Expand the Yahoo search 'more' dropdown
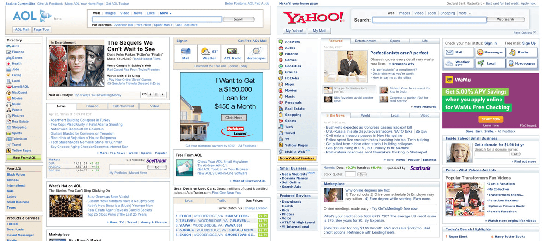This screenshot has height=241, width=553. (465, 13)
